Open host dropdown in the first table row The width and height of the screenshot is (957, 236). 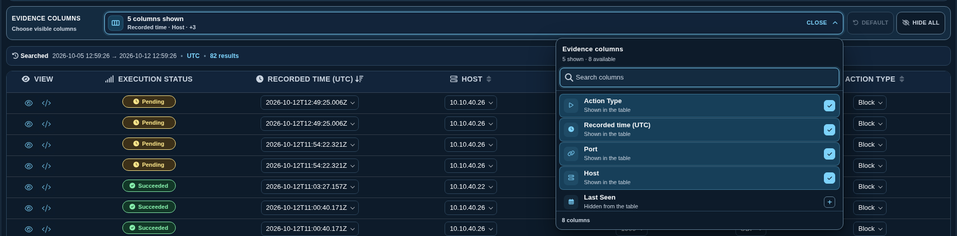[x=471, y=103]
